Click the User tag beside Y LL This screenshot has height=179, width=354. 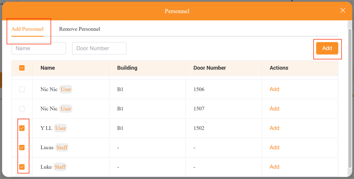coord(61,128)
